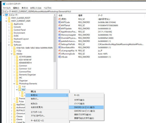Collapse the 16.0 key
Image resolution: width=146 pixels, height=123 pixels.
(x=17, y=90)
